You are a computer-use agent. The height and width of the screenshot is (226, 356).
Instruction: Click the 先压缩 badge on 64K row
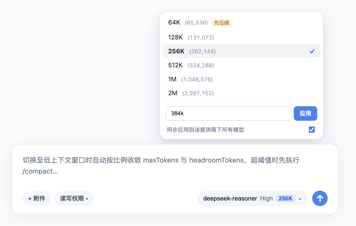tap(221, 23)
